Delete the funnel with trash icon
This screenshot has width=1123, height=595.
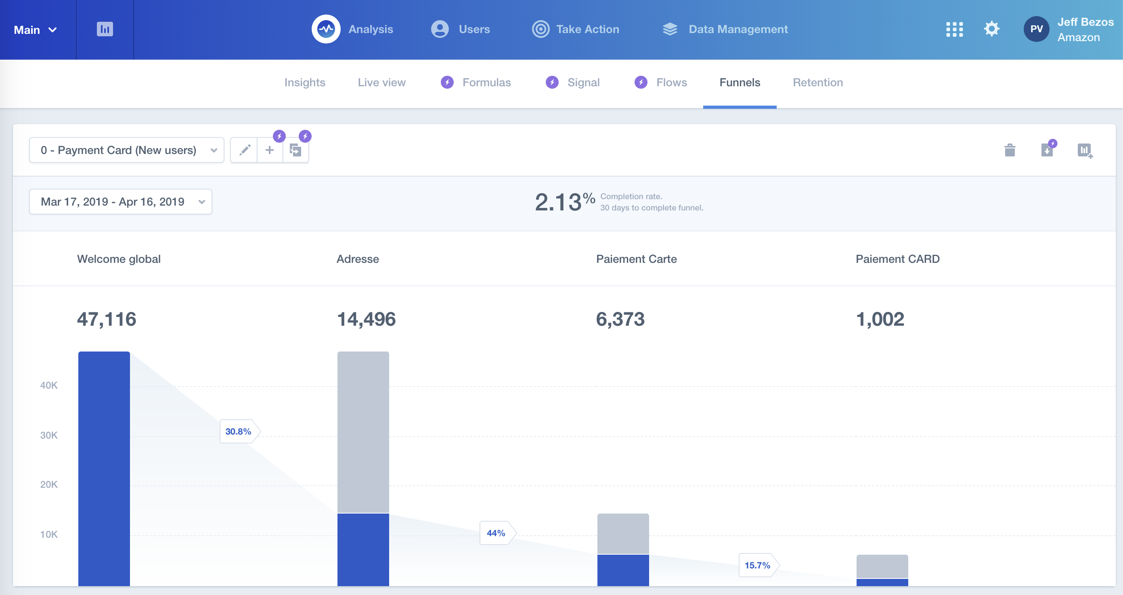point(1010,150)
